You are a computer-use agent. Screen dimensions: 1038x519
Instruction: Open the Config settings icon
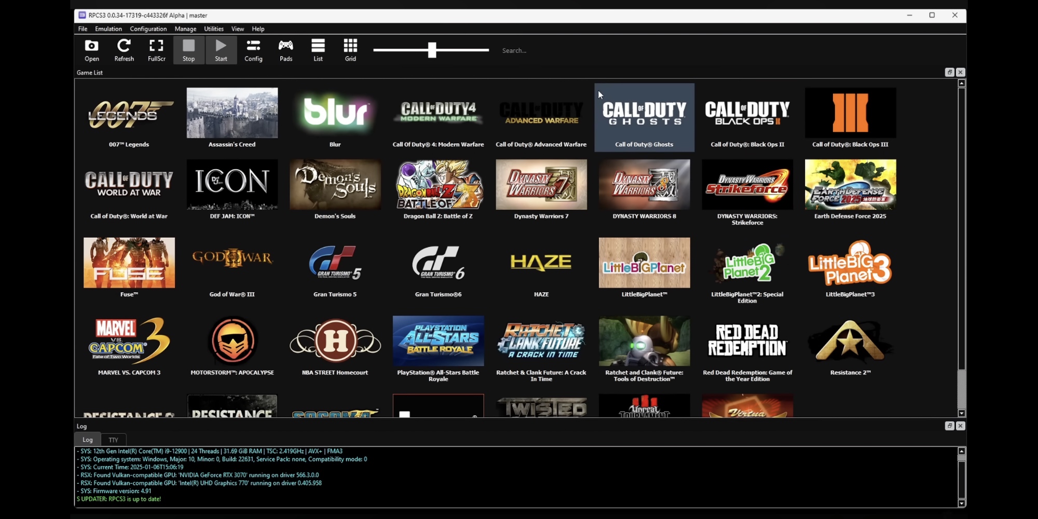tap(253, 50)
